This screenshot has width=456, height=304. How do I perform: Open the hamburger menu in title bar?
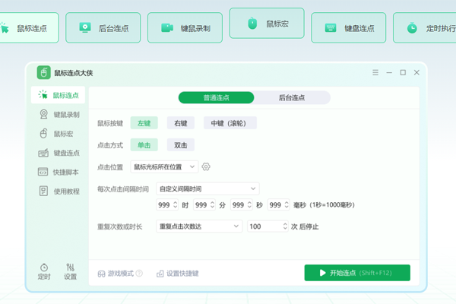[375, 72]
